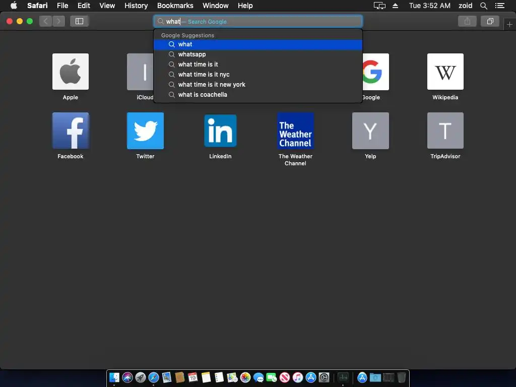516x387 pixels.
Task: Open Notification Center in menu bar
Action: point(499,6)
